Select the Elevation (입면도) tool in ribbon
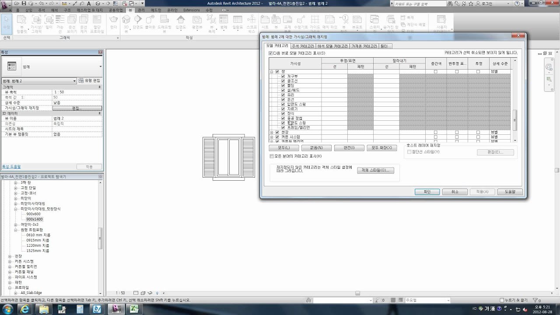 coord(181,23)
